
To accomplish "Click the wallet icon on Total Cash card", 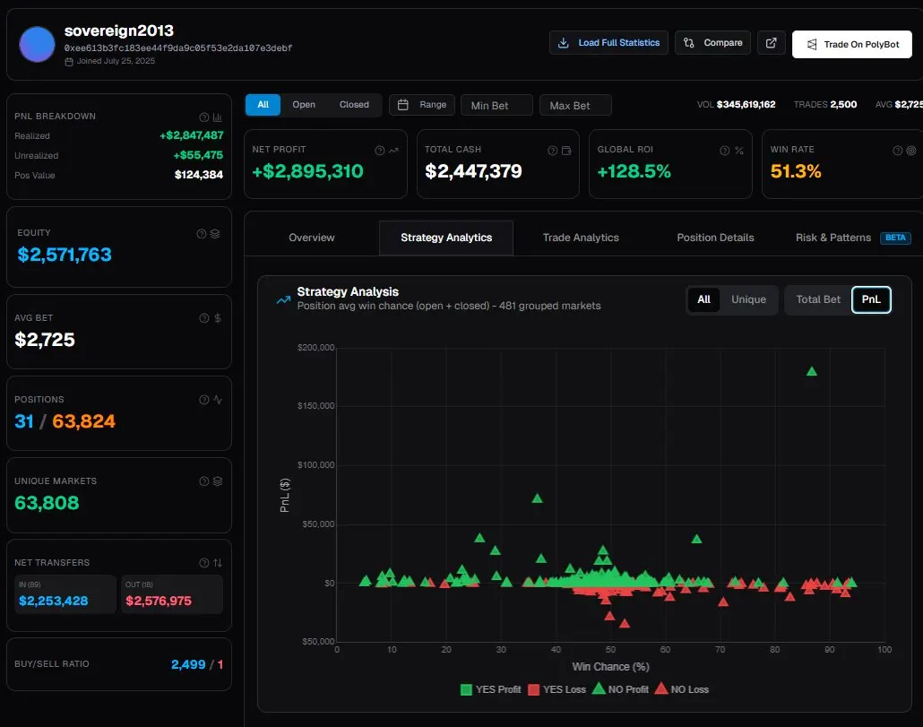I will pos(566,151).
